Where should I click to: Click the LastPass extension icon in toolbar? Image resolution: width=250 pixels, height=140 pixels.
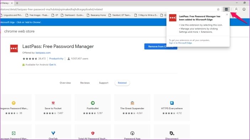[226, 9]
